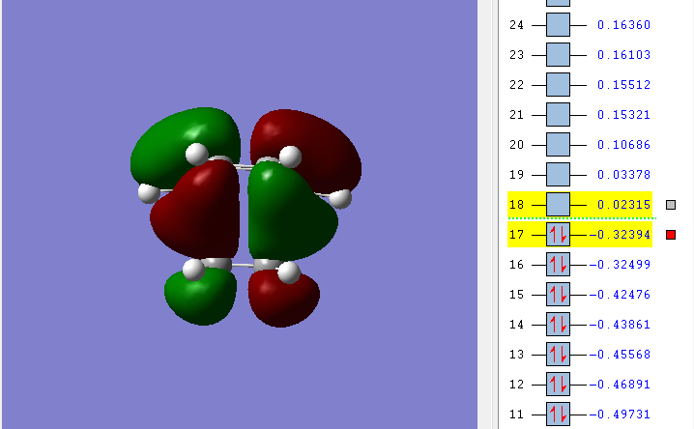Viewport: 694px width, 429px height.
Task: Click orbital index number 24
Action: [x=516, y=25]
